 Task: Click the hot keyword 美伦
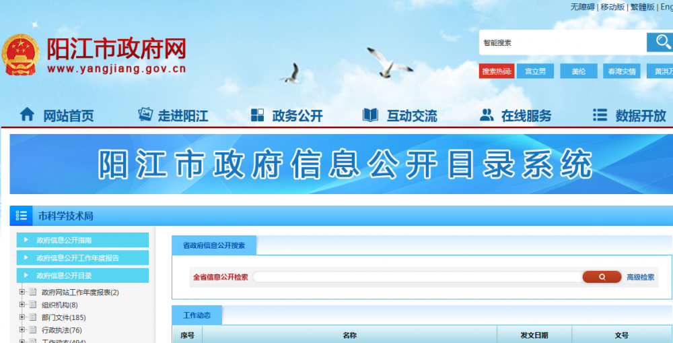(579, 71)
